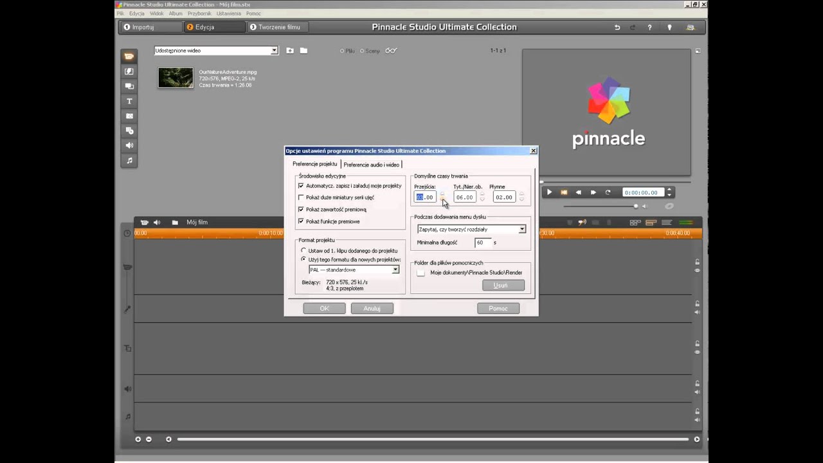The height and width of the screenshot is (463, 823).
Task: Click the question mark help icon
Action: [649, 27]
